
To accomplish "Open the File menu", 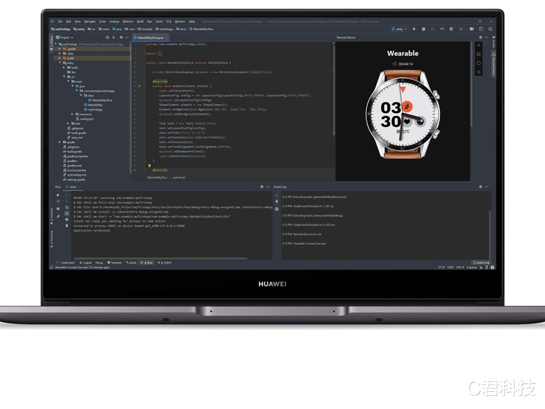I will pos(60,21).
